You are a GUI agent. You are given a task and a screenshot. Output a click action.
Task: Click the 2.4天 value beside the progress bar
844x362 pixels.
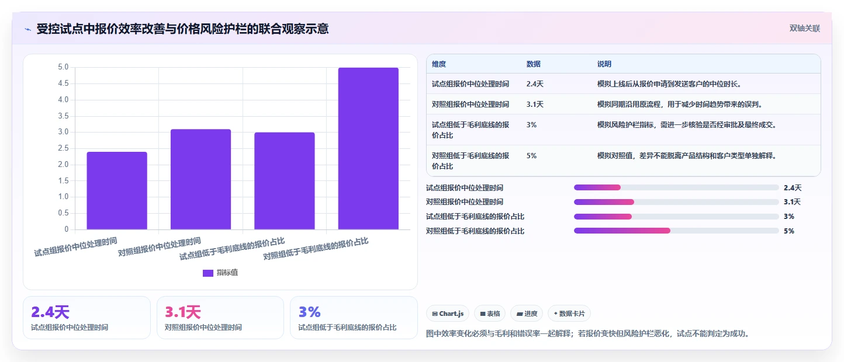[x=793, y=188]
